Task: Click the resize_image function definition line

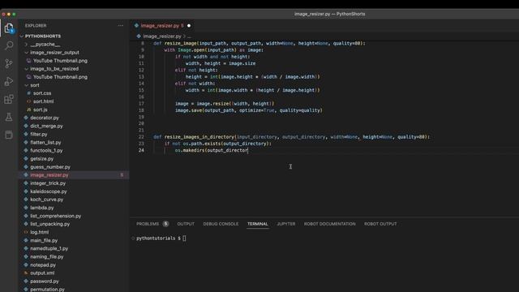Action: tap(259, 43)
